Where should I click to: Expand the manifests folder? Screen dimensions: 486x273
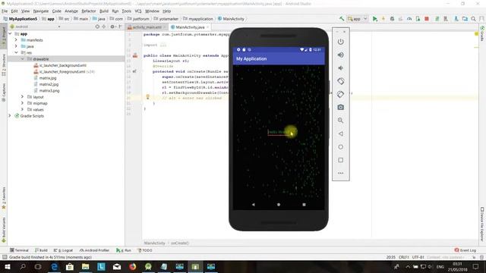(16, 40)
